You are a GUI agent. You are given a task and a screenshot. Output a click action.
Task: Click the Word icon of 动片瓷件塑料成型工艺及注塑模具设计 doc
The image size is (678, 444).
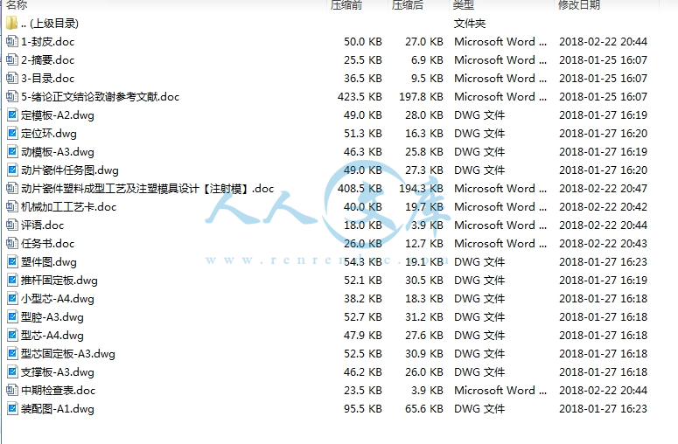click(x=12, y=188)
